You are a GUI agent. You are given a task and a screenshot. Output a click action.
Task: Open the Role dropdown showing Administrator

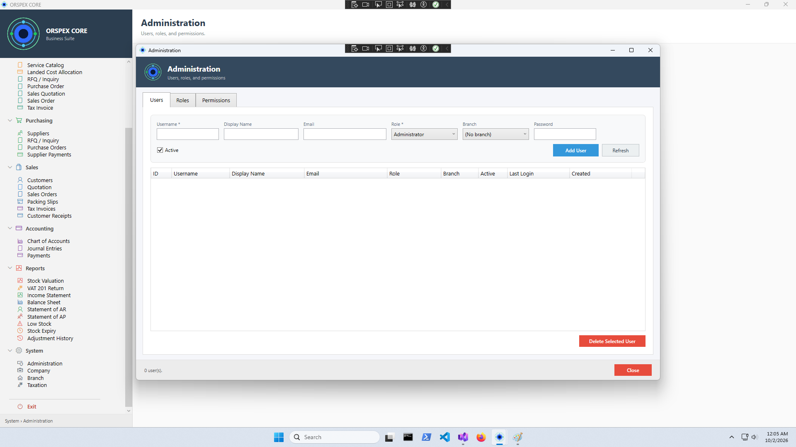point(424,134)
